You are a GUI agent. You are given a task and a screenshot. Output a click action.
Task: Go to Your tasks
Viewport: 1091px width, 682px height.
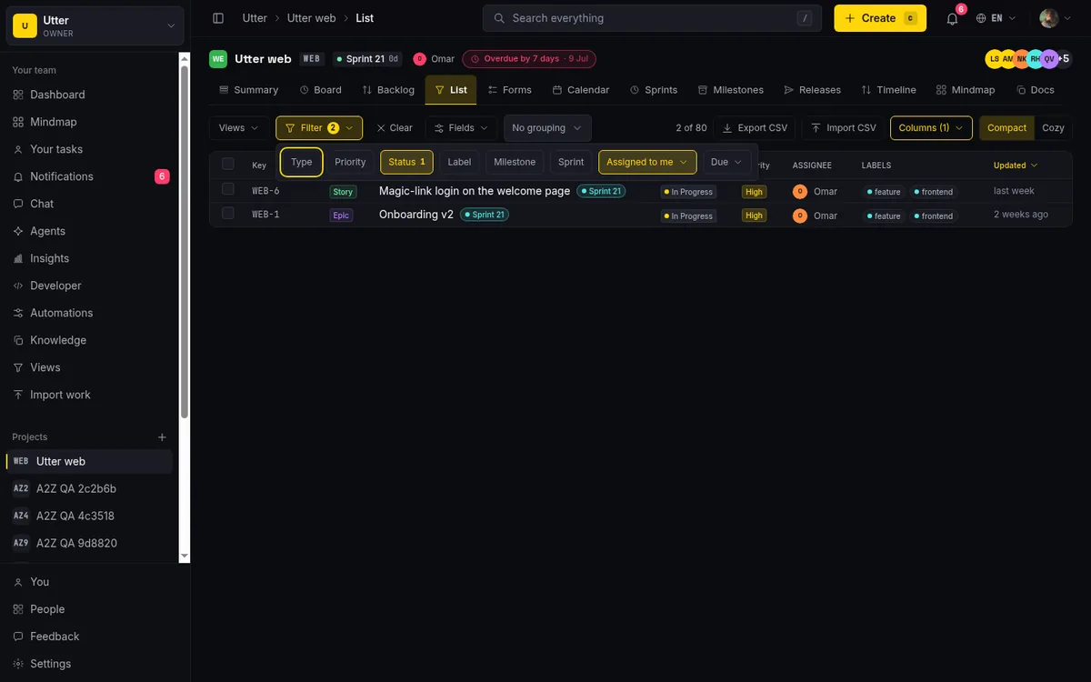89,149
